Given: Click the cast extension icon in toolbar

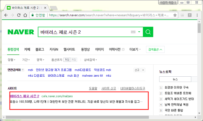Looking at the screenshot, I should pos(182,15).
